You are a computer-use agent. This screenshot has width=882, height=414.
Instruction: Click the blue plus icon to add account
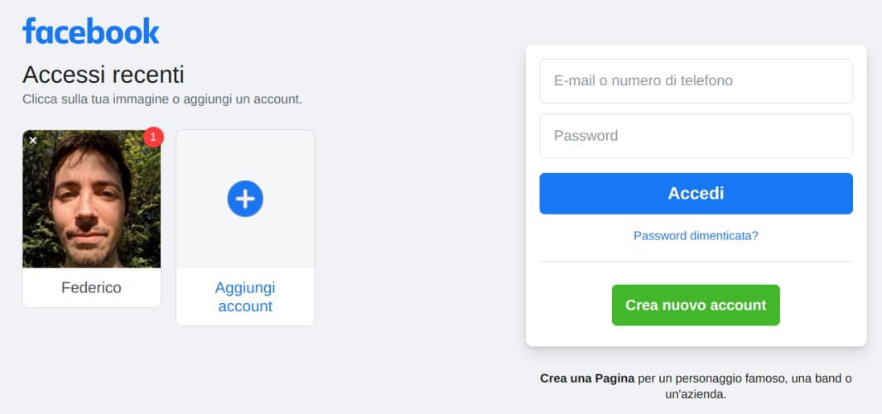pos(245,200)
